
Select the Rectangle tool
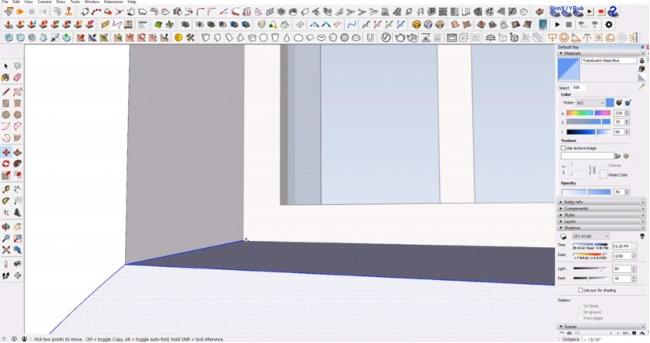6,103
